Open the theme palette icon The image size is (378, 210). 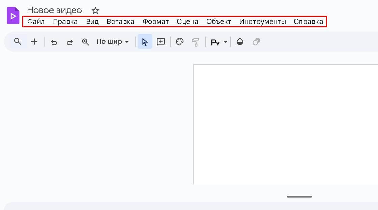pos(180,42)
